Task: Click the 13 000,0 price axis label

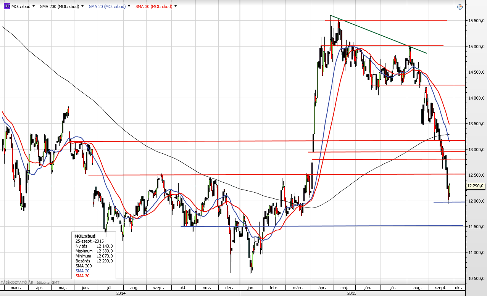Action: tap(476, 150)
